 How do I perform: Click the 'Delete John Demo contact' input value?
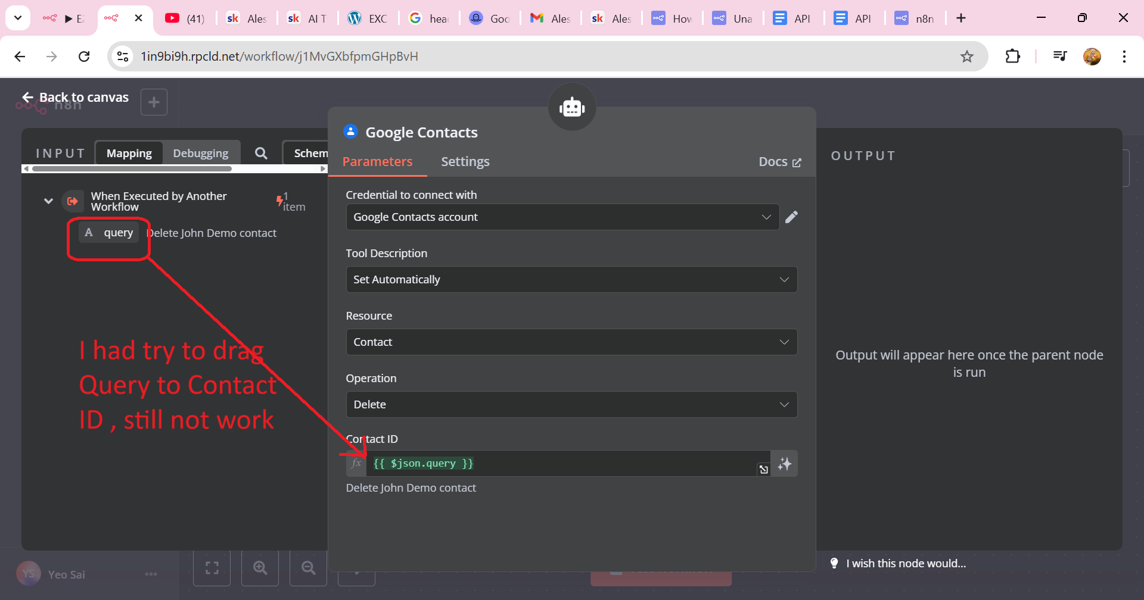212,233
